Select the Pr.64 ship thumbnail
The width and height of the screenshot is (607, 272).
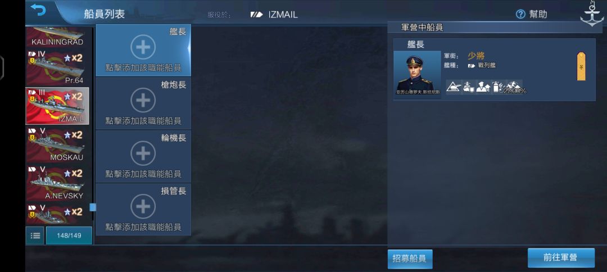coord(57,67)
